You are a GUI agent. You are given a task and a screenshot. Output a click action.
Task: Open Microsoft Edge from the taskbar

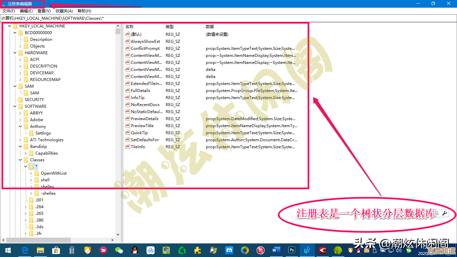coord(25,250)
